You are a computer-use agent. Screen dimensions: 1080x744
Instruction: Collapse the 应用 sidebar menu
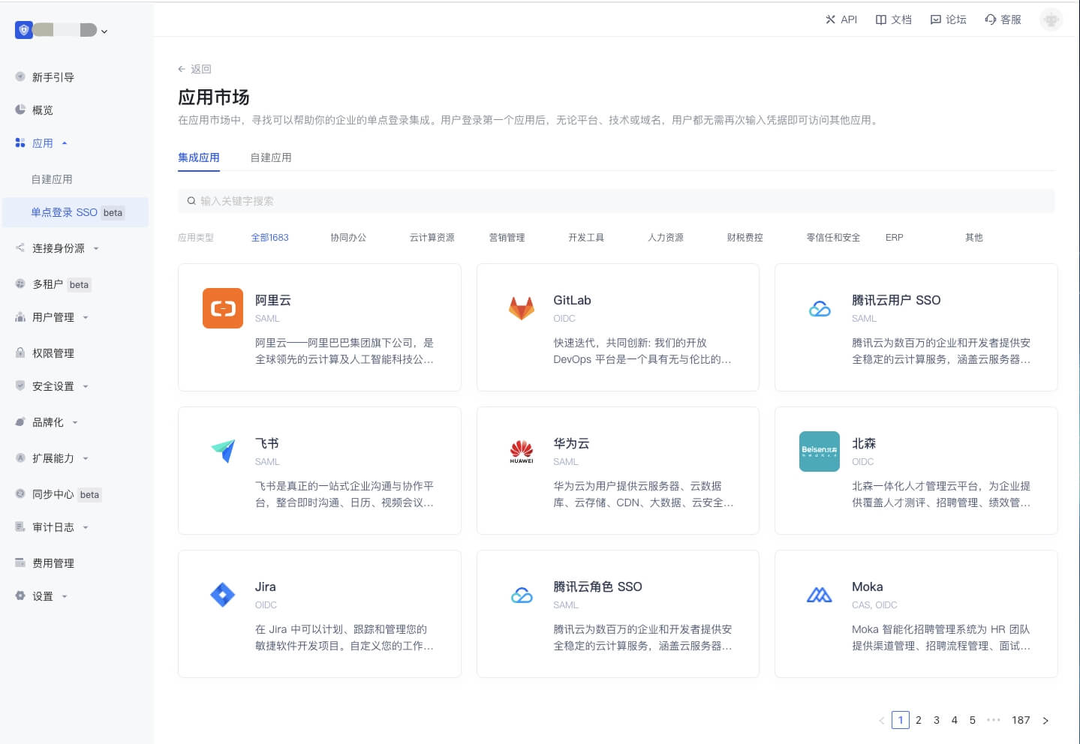coord(65,143)
